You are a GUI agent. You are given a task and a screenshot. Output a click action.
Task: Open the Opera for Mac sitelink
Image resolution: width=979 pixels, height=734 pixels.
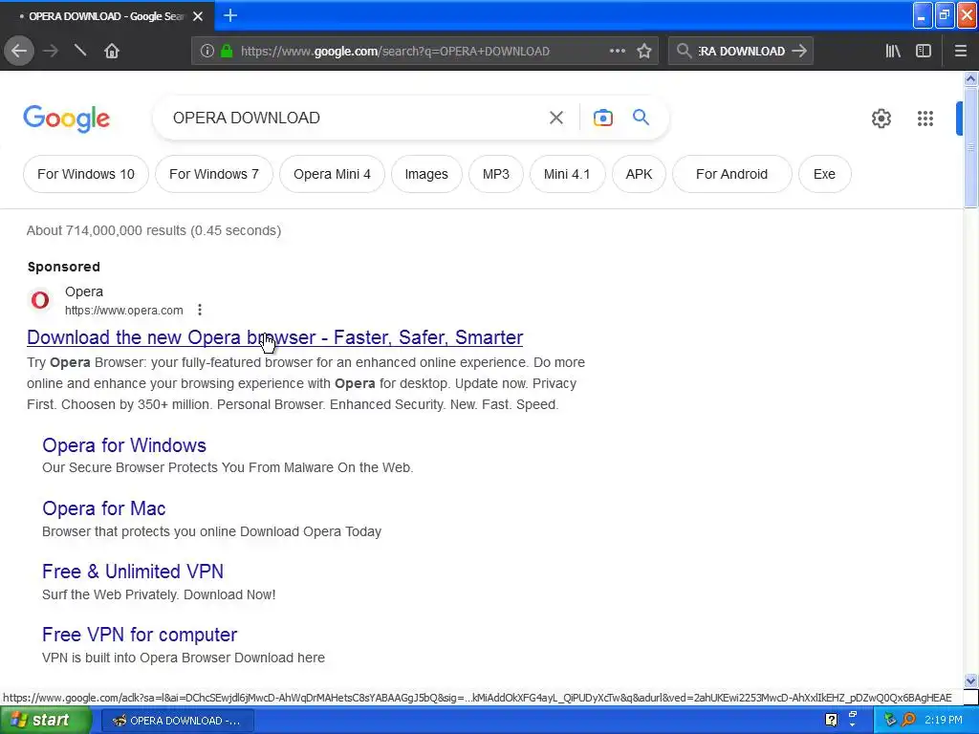[103, 508]
